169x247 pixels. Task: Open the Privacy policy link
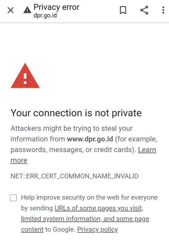click(97, 230)
